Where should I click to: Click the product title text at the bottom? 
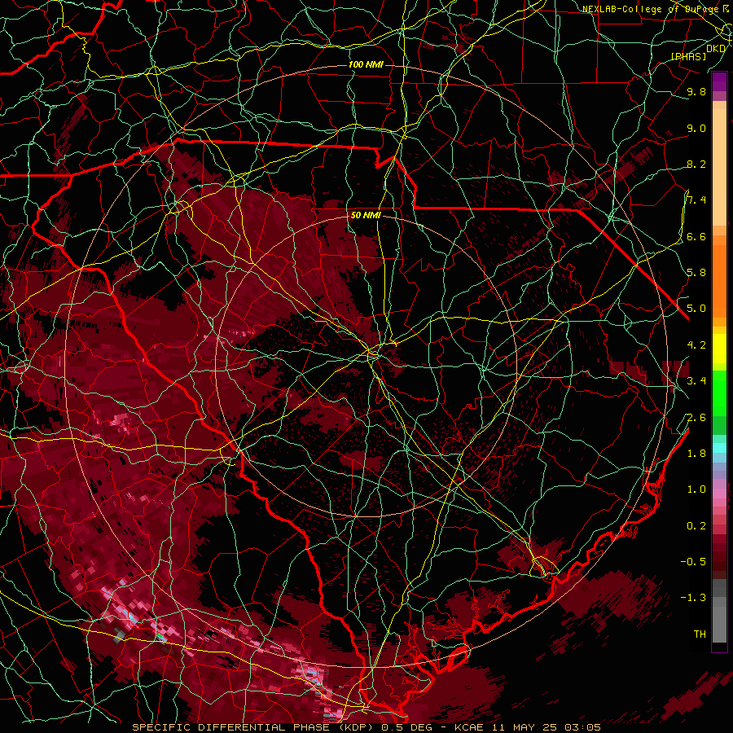tap(366, 727)
